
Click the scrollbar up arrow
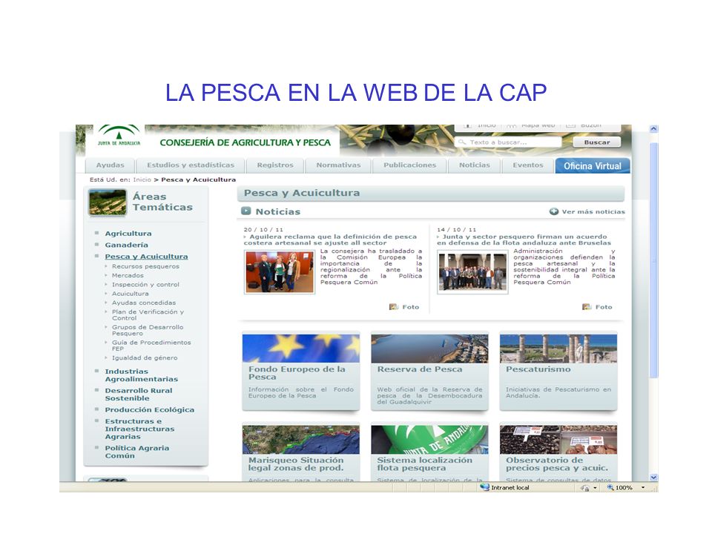click(654, 129)
